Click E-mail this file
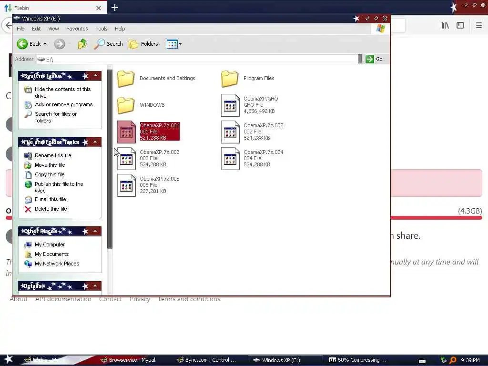The width and height of the screenshot is (488, 366). (50, 199)
